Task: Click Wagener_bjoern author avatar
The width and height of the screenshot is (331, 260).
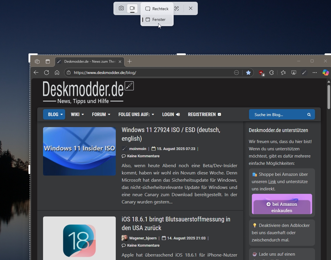Action: pos(124,238)
